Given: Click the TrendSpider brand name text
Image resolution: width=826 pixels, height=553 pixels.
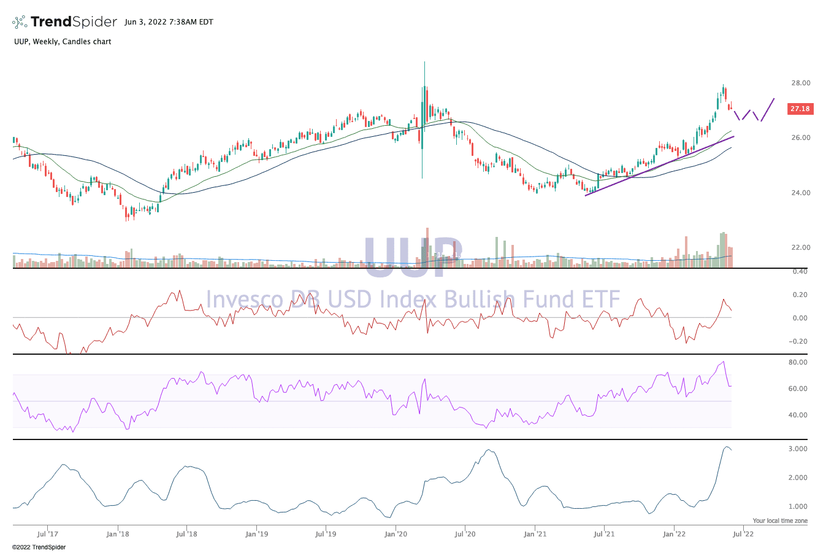Looking at the screenshot, I should pyautogui.click(x=74, y=22).
